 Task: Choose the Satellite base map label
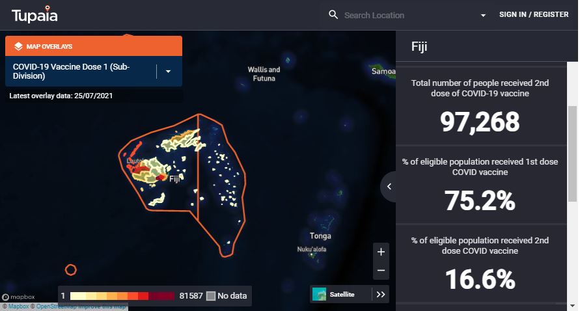(x=342, y=294)
